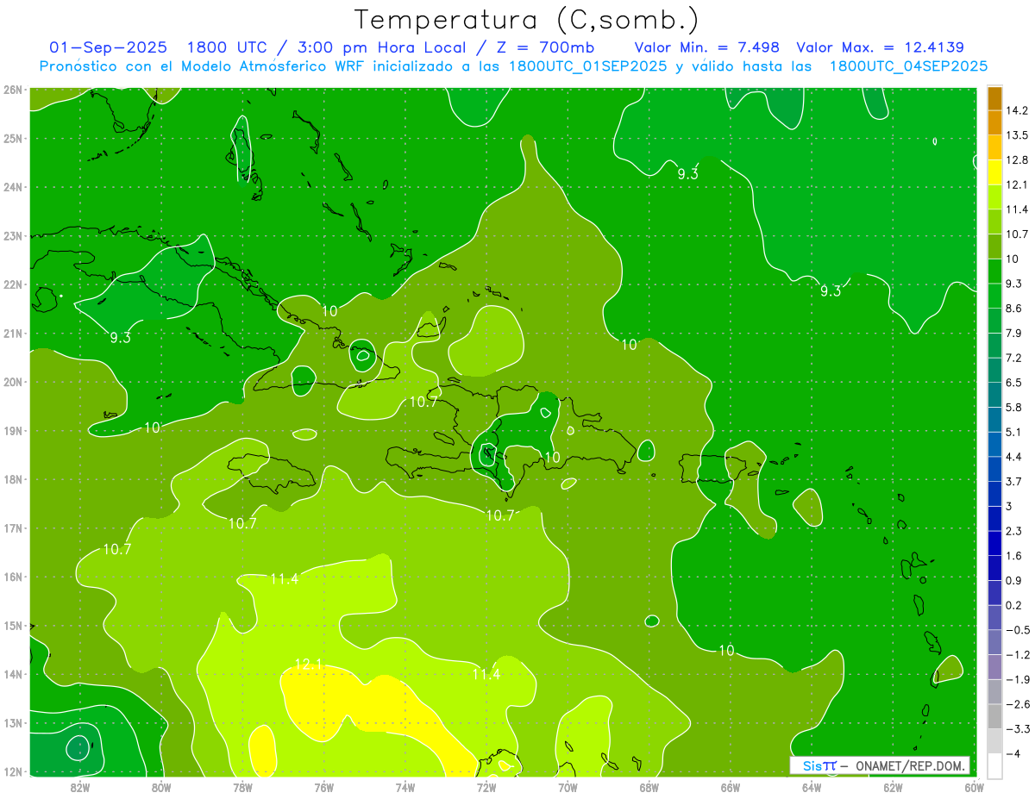Click the legend swatch between 13.5 and 14.2
The height and width of the screenshot is (799, 1035).
coord(994,122)
